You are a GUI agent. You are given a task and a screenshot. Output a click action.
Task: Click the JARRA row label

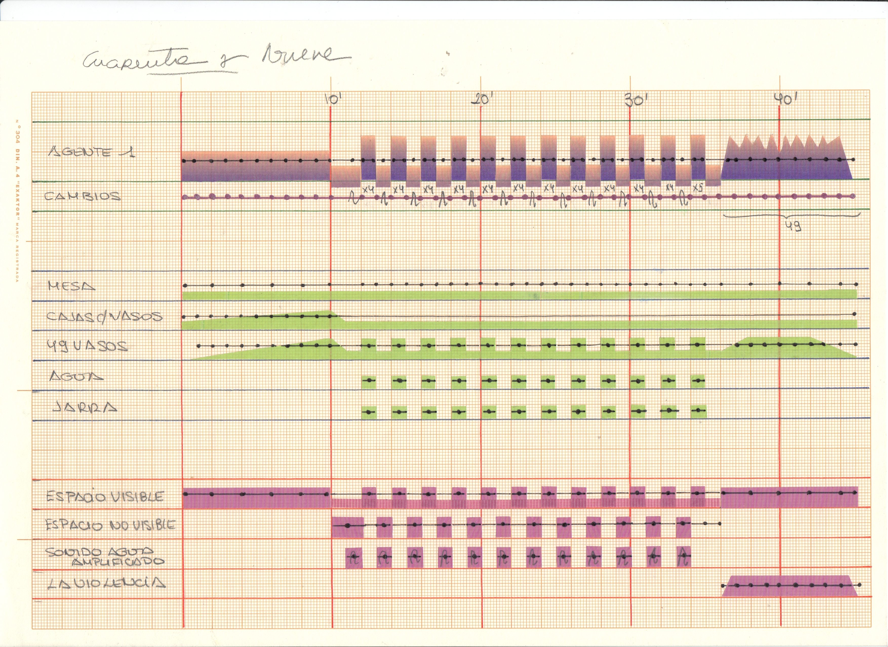[85, 408]
